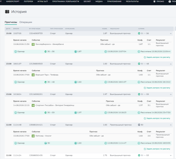Click football icon next to Спортинг Лиссабон event
This screenshot has width=176, height=159.
click(x=33, y=105)
